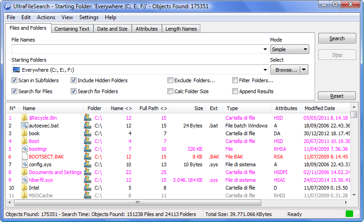The height and width of the screenshot is (222, 364).
Task: Click the vertical scrollbar up arrow
Action: pos(354,107)
